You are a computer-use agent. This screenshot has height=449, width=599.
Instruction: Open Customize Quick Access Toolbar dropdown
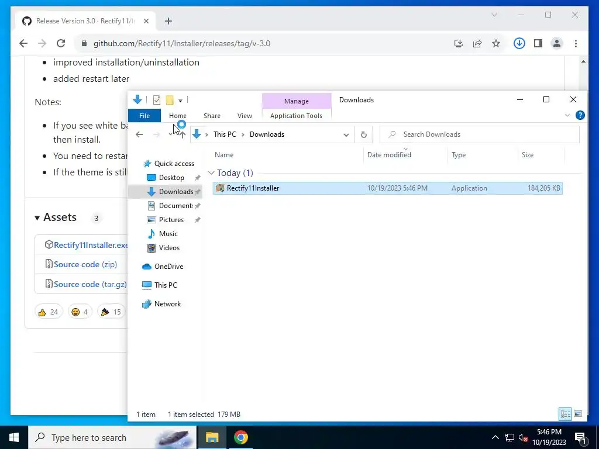click(180, 101)
